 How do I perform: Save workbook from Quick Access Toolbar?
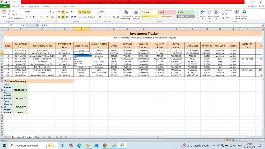(6, 2)
